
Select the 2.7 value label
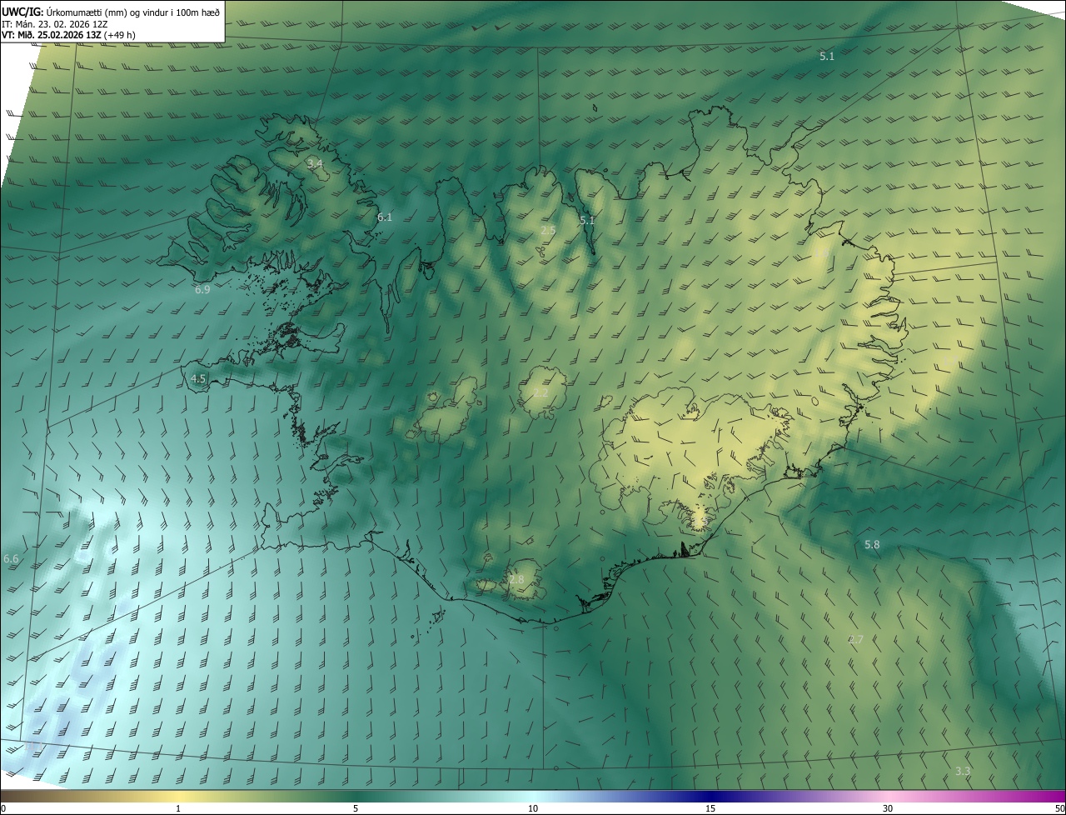[x=856, y=639]
